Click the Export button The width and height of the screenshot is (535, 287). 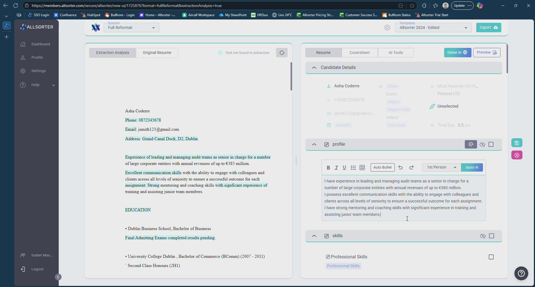click(489, 27)
